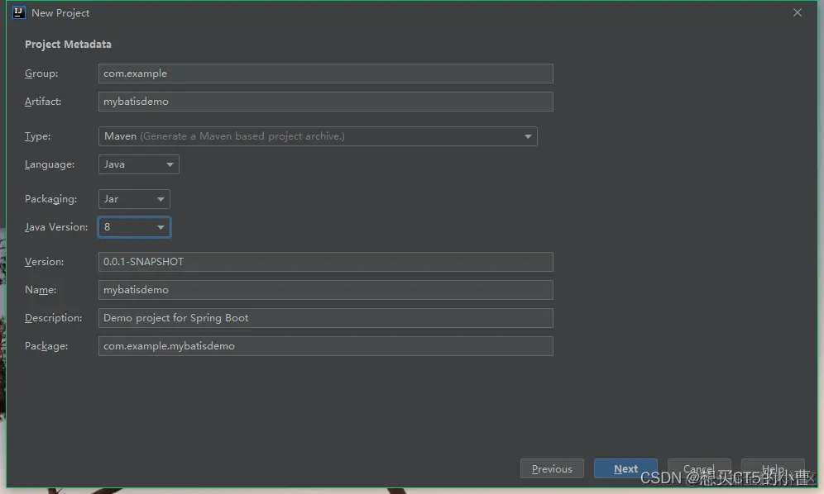Viewport: 824px width, 494px height.
Task: Click the Artifact: label
Action: pos(43,102)
